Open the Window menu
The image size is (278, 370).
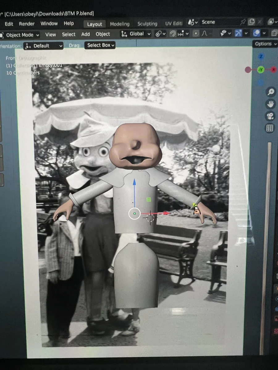pos(49,23)
